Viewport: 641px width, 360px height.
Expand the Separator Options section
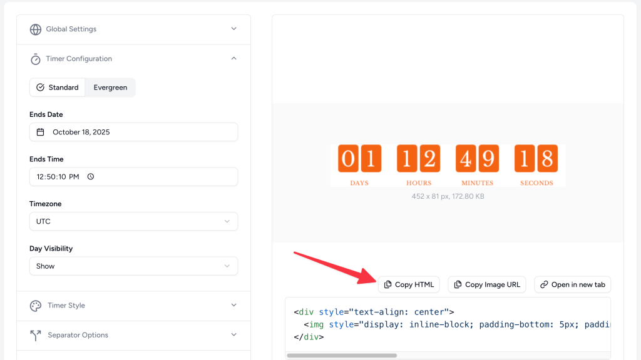pos(233,335)
